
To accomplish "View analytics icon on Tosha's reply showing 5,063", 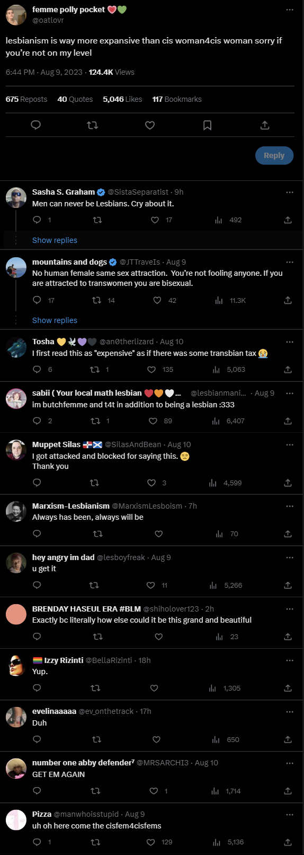I will click(x=216, y=370).
